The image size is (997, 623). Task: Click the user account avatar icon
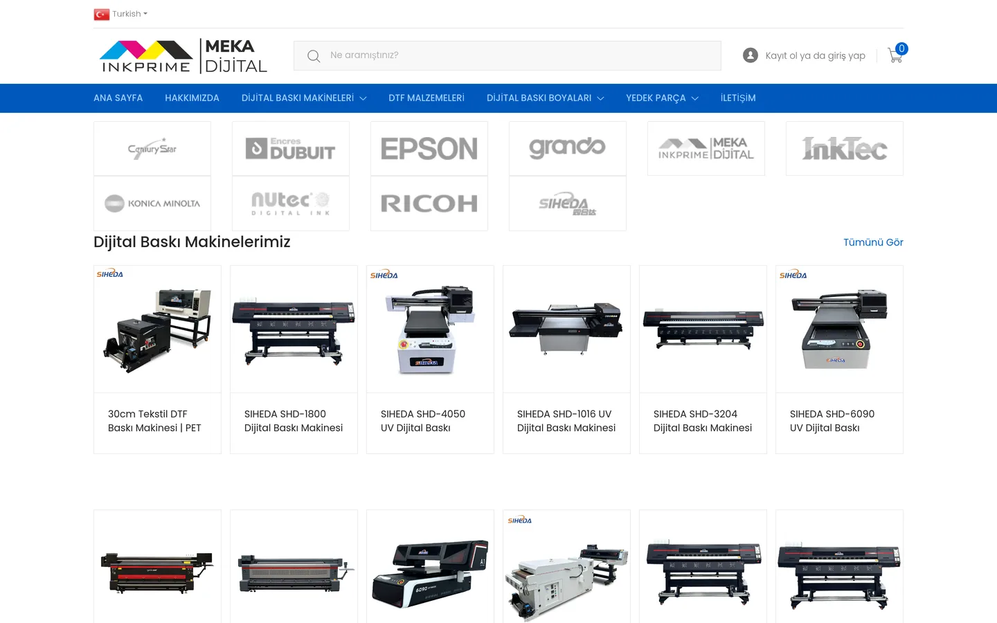pos(751,55)
